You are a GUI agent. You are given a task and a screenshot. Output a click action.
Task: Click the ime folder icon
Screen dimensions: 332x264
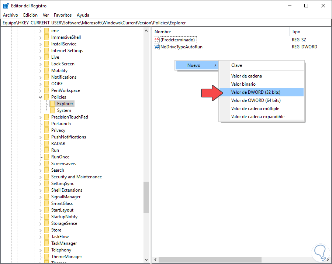click(46, 31)
